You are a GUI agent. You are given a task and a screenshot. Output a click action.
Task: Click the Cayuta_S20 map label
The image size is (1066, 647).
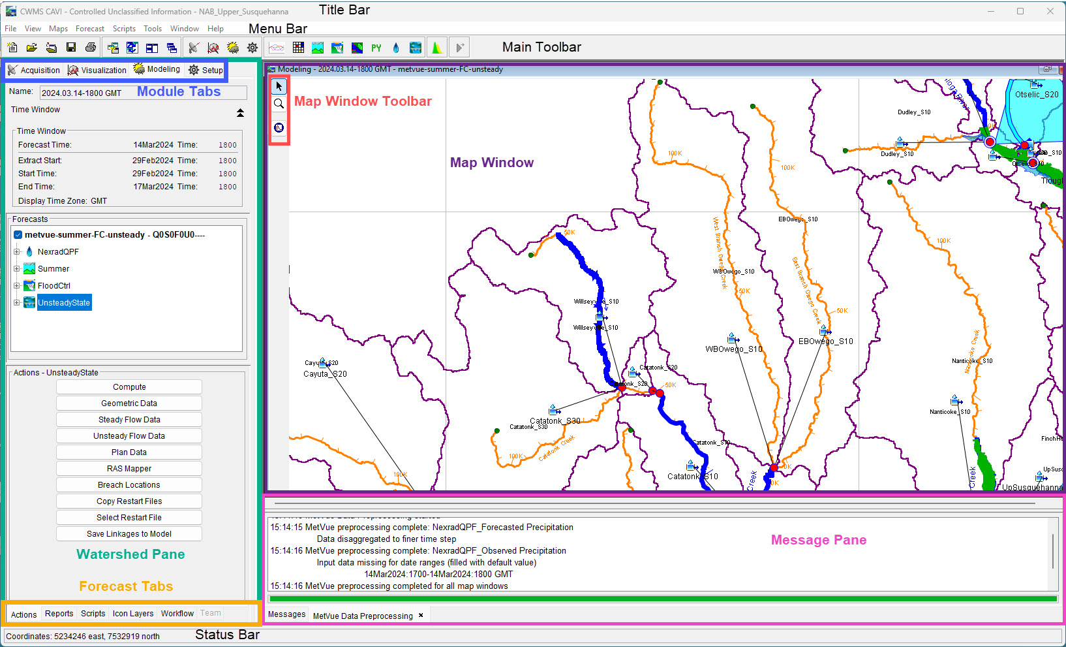pos(325,374)
